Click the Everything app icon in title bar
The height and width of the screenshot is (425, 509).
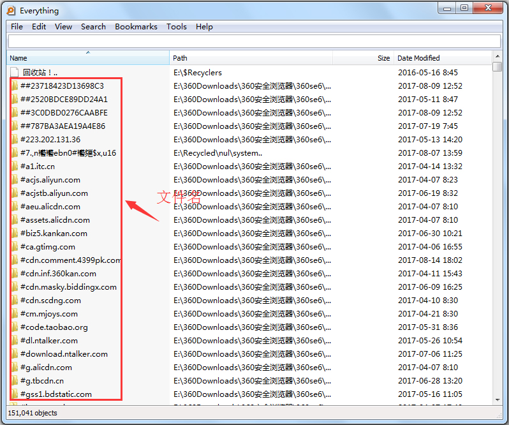pos(11,10)
